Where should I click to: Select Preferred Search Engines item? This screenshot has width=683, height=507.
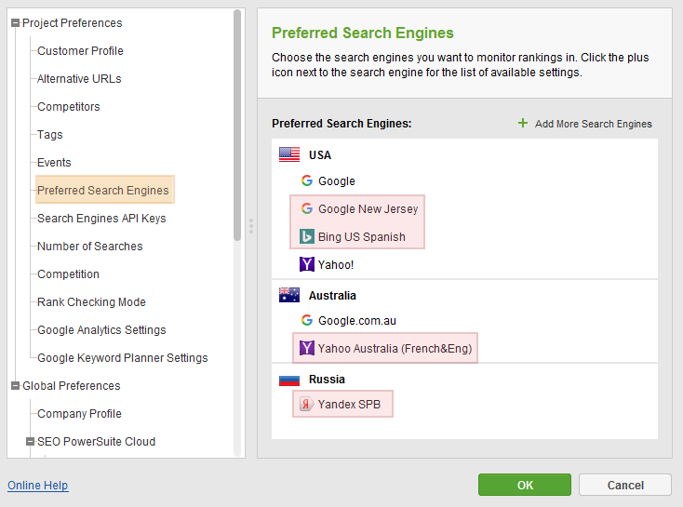coord(105,190)
